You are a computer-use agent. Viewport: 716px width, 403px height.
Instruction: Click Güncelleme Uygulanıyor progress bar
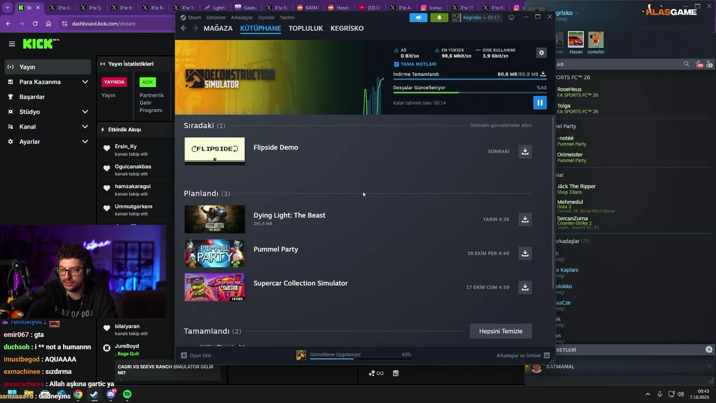pos(361,359)
